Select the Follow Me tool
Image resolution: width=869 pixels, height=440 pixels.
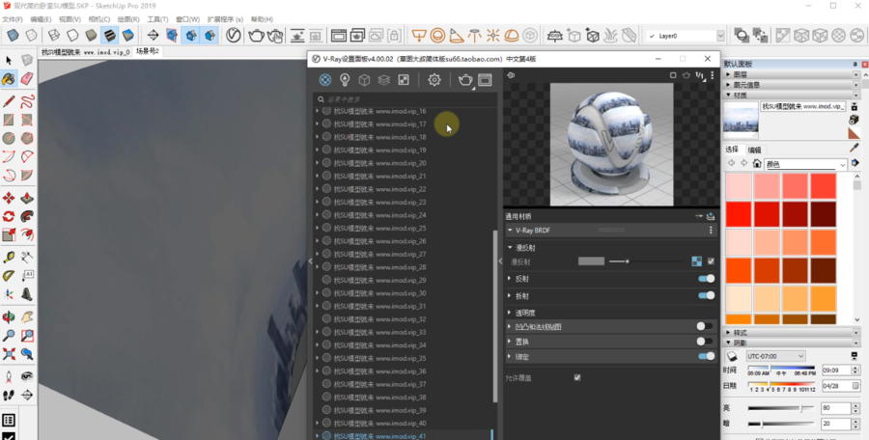(x=27, y=216)
